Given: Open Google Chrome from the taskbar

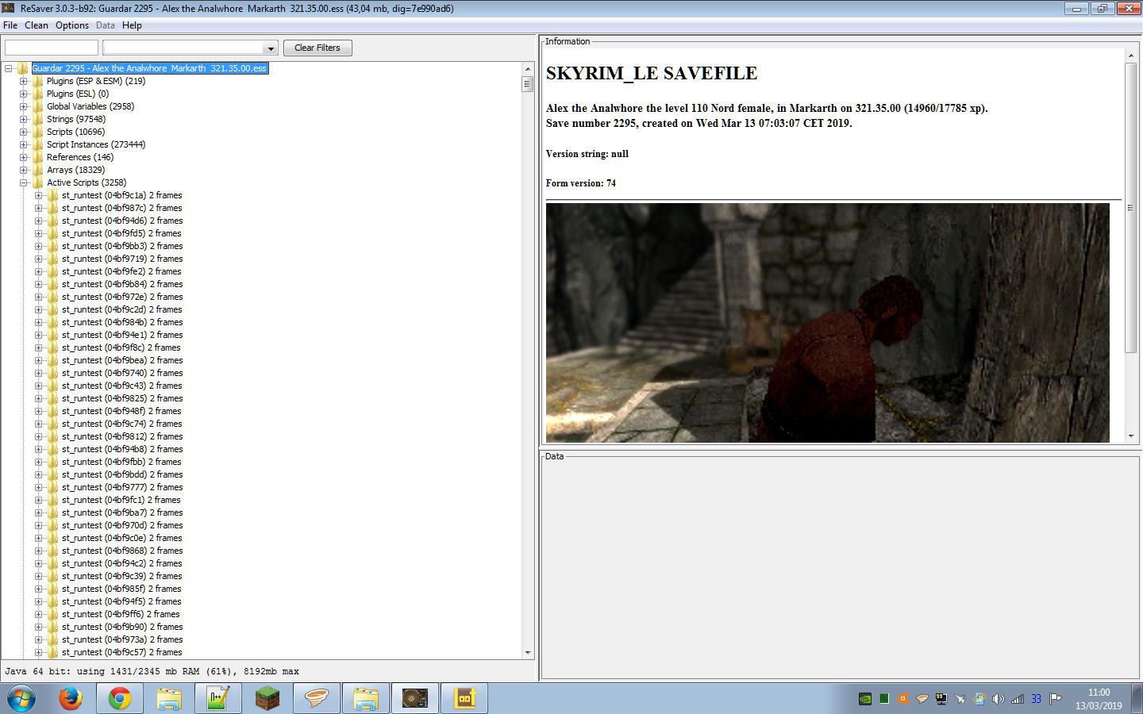Looking at the screenshot, I should point(120,699).
